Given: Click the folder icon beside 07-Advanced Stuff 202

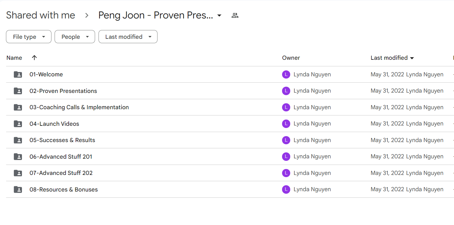Looking at the screenshot, I should [x=18, y=173].
